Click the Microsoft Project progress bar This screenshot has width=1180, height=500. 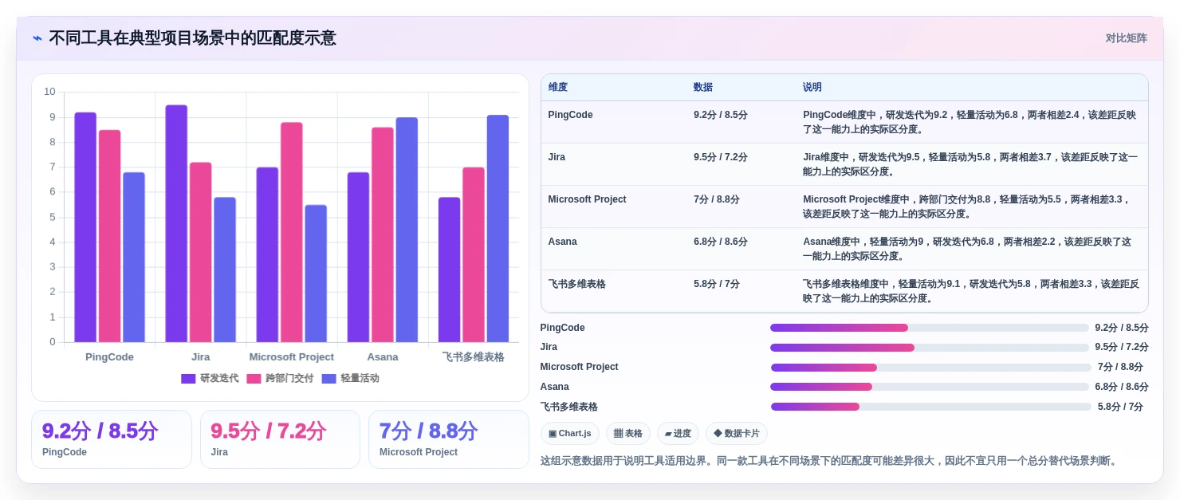[x=930, y=367]
